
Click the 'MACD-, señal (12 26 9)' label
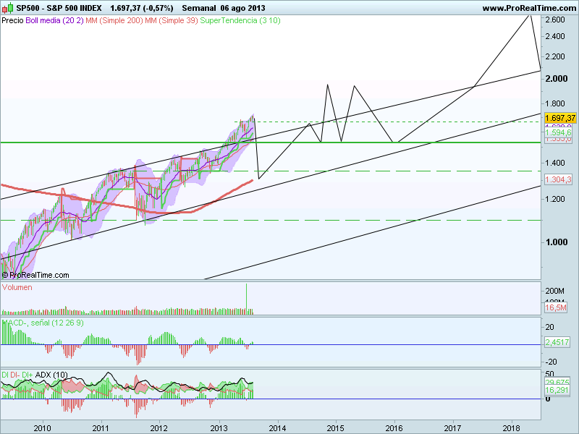point(43,323)
